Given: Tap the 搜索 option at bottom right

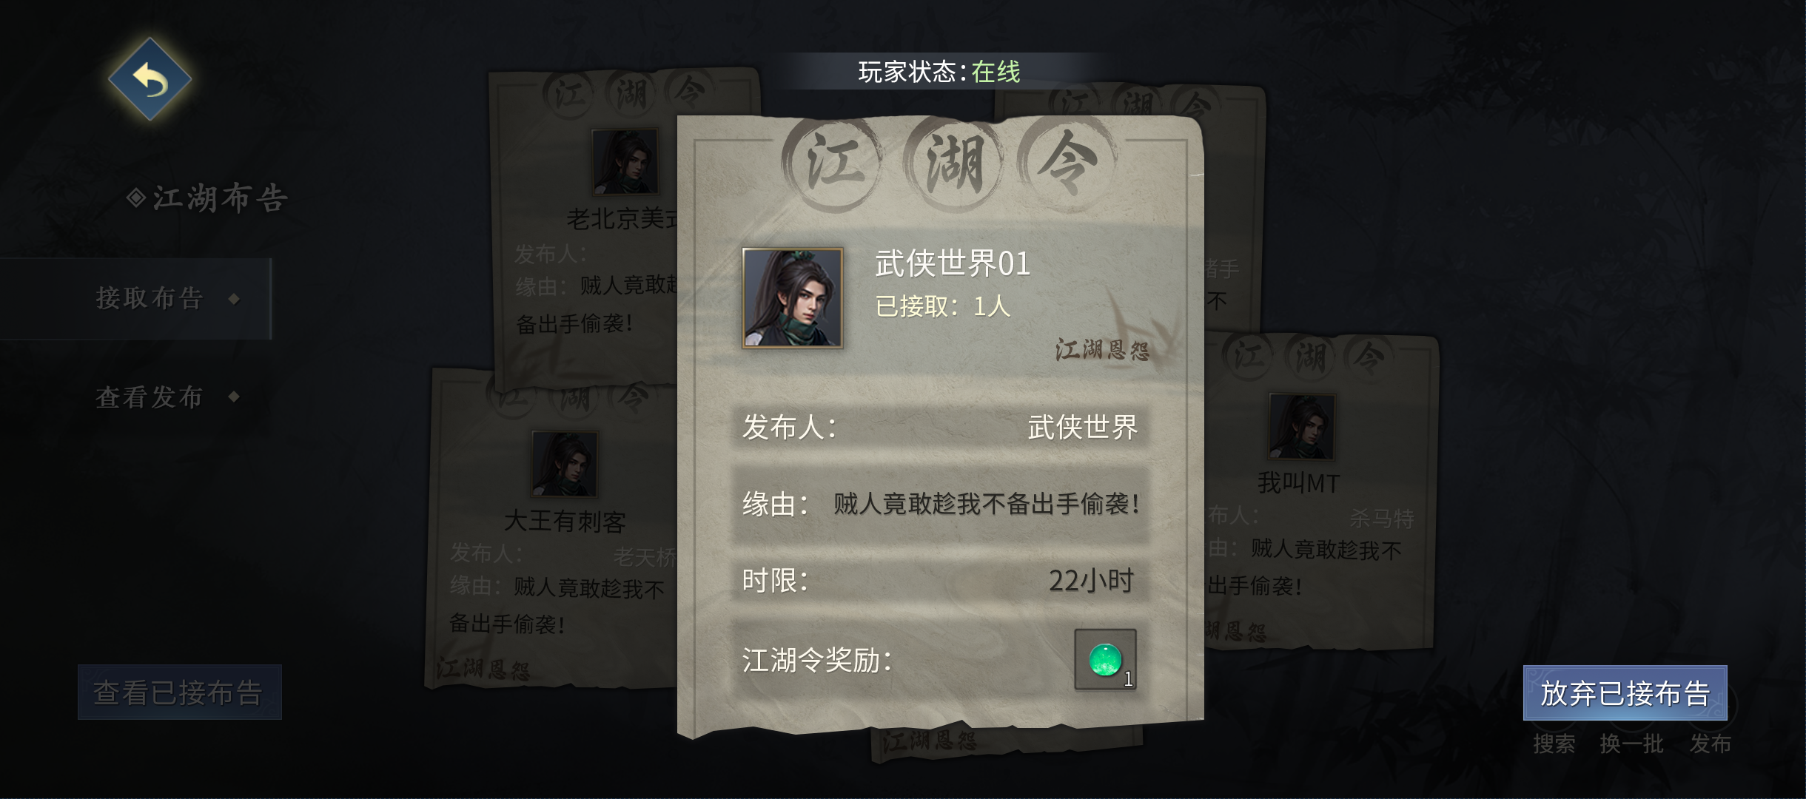Looking at the screenshot, I should point(1554,744).
